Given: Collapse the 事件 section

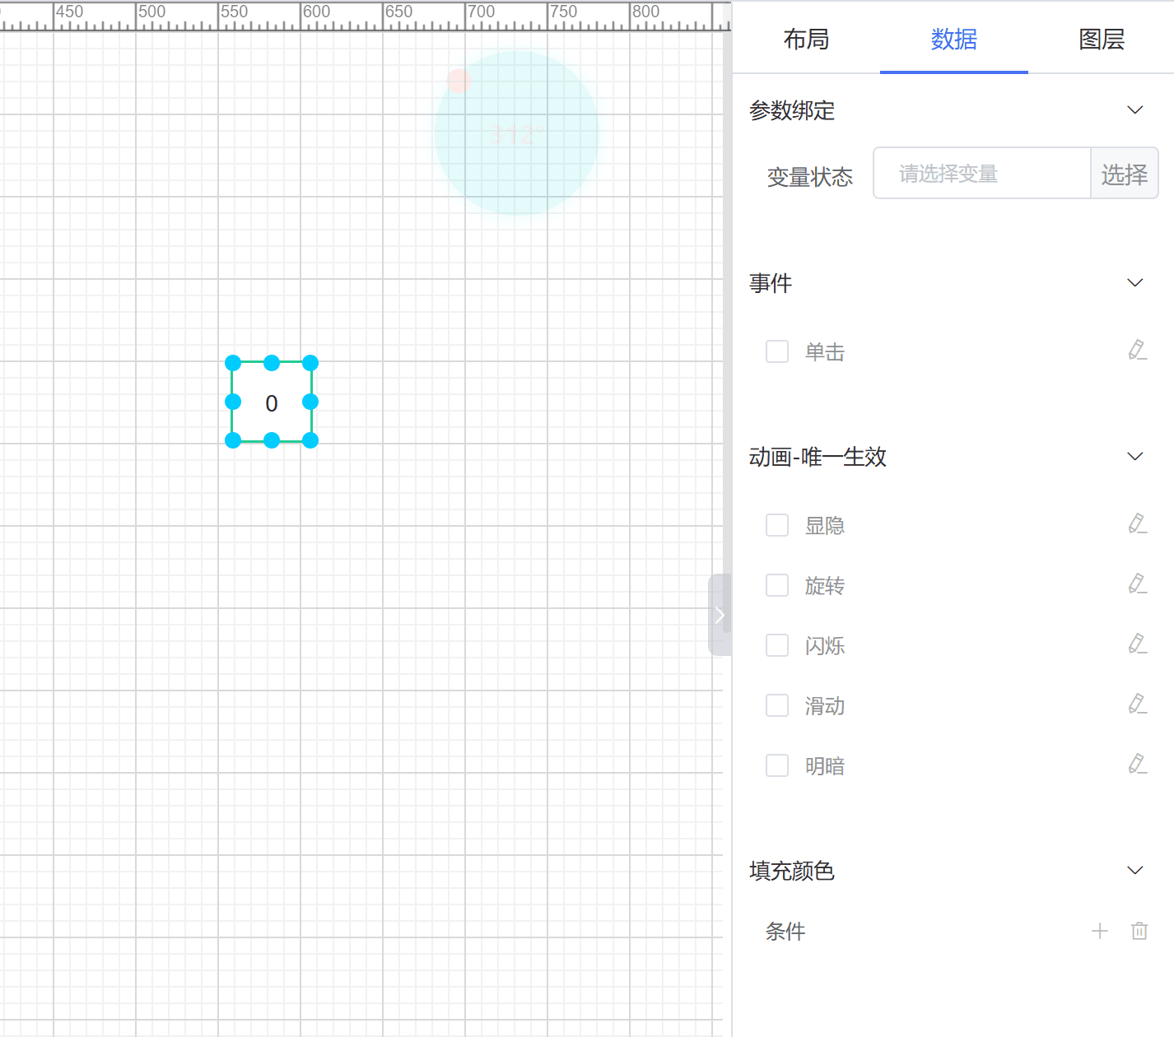Looking at the screenshot, I should point(1135,283).
